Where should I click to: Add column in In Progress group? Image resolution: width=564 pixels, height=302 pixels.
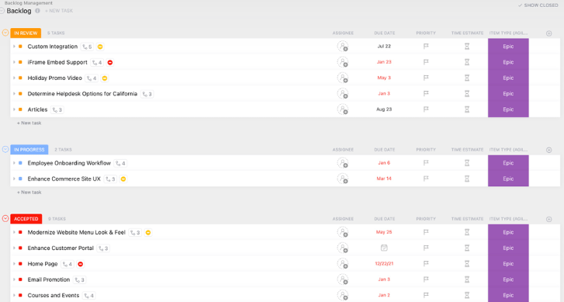pos(549,150)
